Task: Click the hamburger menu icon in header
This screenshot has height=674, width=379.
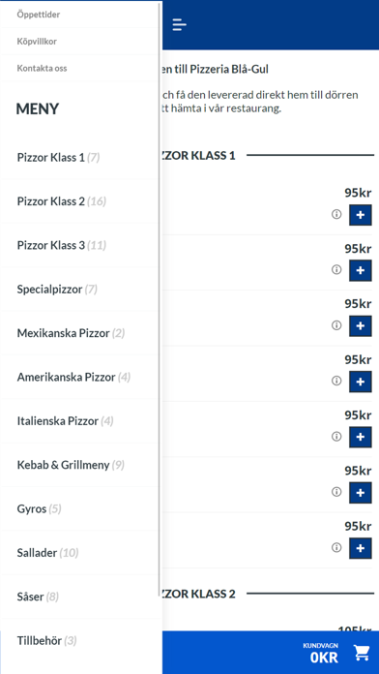Action: tap(180, 24)
